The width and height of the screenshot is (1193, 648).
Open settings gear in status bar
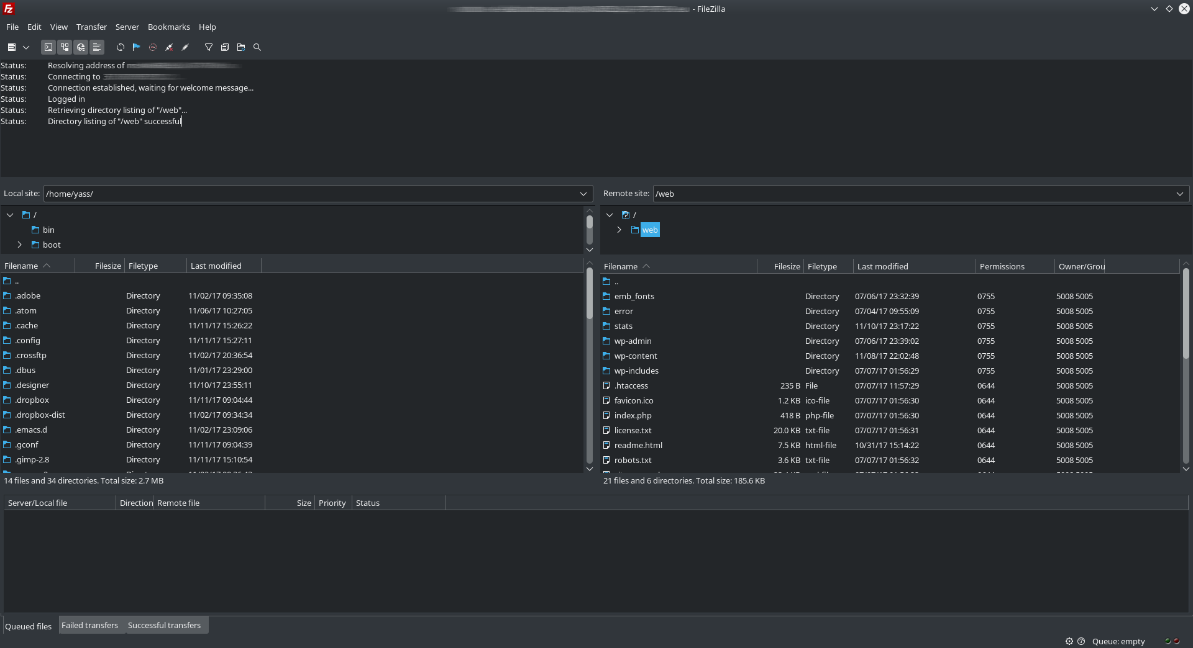pos(1069,641)
